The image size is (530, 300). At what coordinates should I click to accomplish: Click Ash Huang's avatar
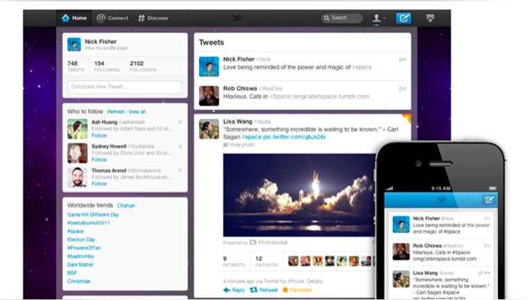coord(78,129)
